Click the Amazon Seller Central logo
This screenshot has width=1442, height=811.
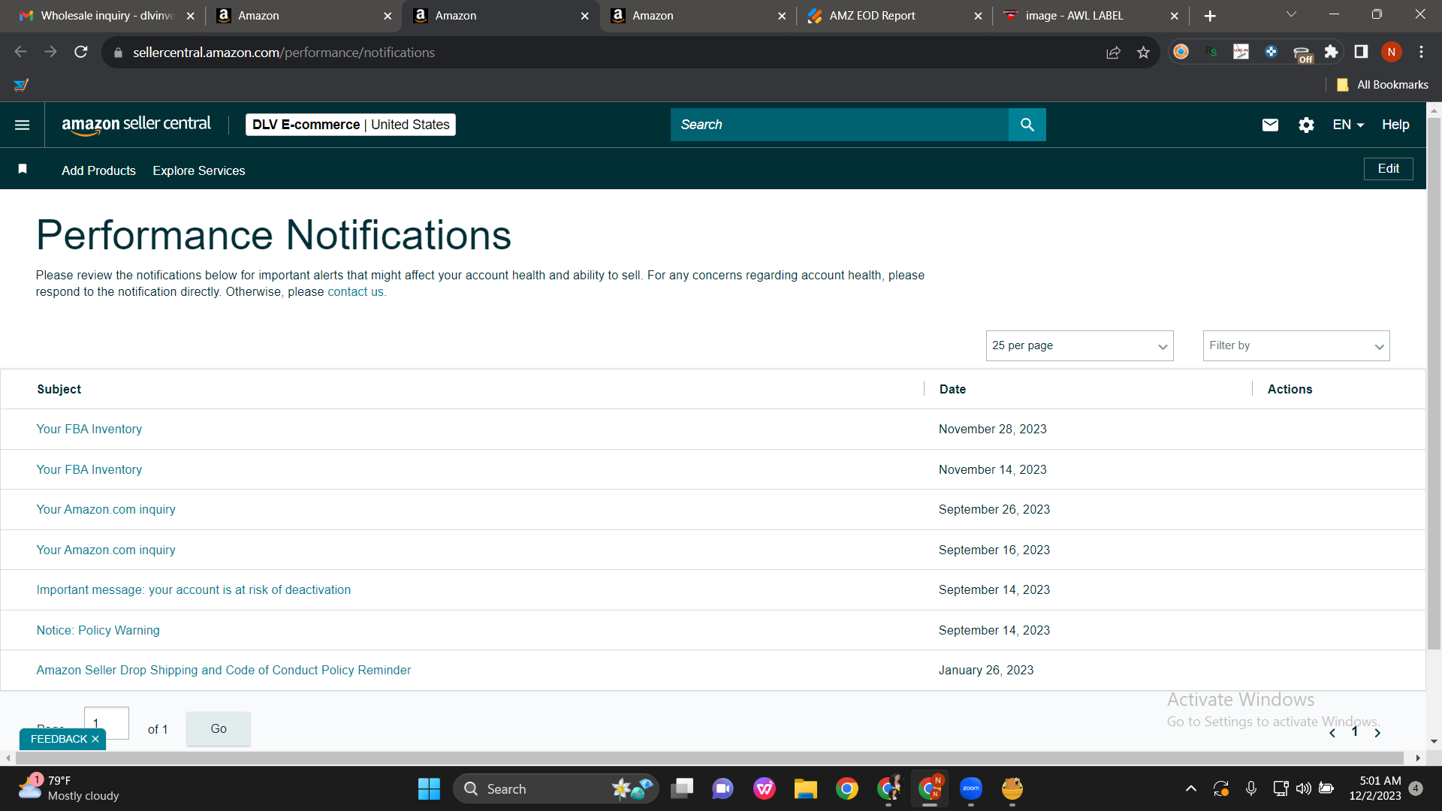(x=136, y=125)
